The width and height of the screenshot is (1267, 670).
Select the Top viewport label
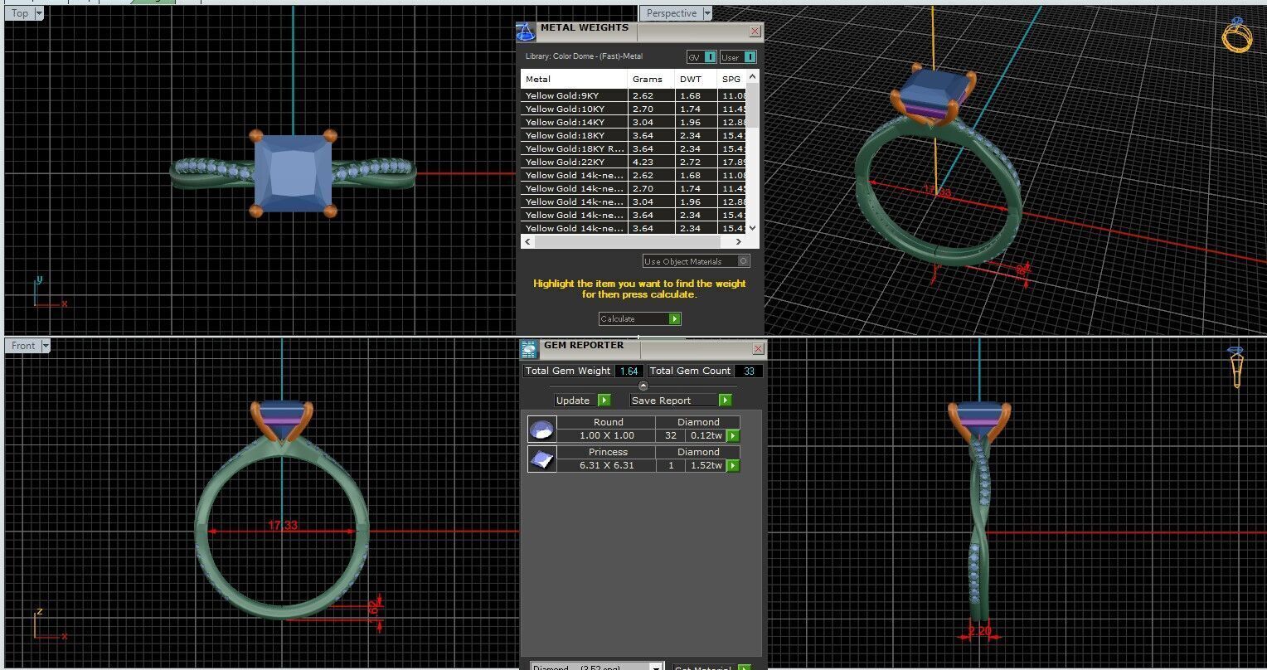click(20, 13)
